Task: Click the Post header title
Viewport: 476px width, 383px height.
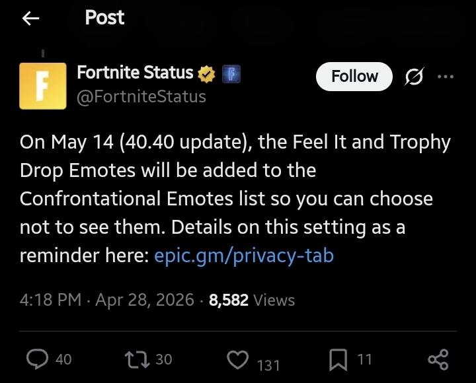Action: pyautogui.click(x=104, y=18)
